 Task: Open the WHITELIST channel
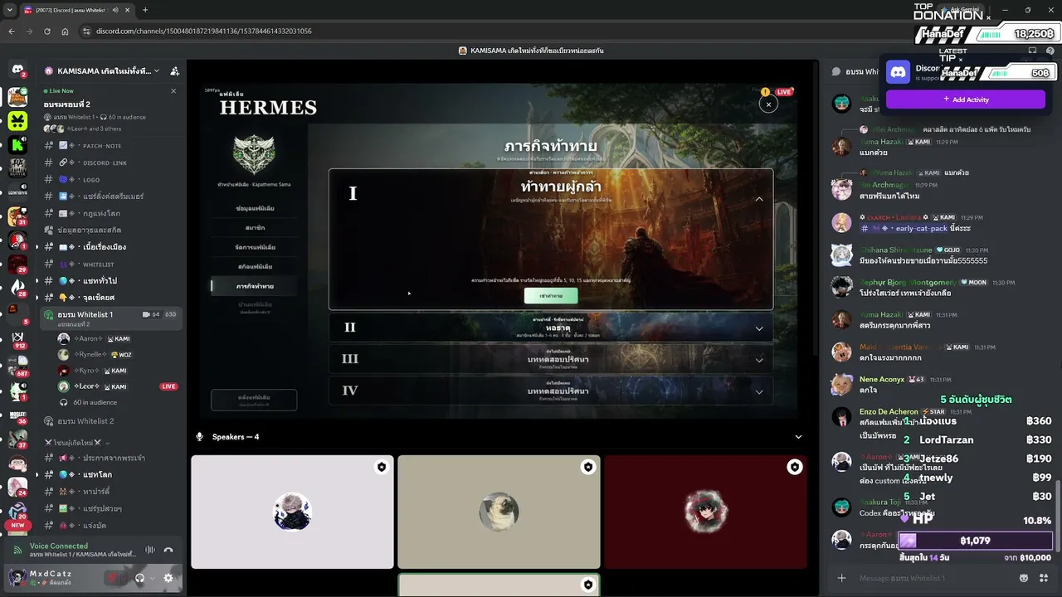[x=112, y=265]
